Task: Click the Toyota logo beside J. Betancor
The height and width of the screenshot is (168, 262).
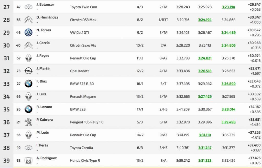Action: tap(28, 7)
